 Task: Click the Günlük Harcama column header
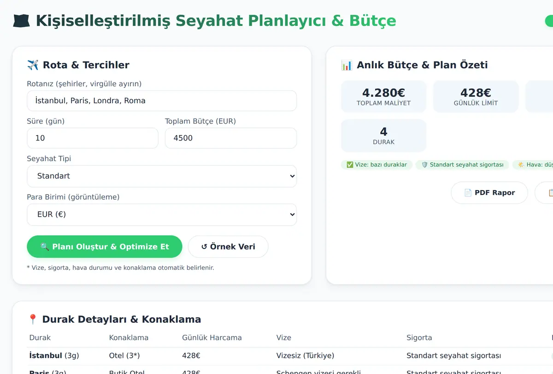[x=212, y=338]
